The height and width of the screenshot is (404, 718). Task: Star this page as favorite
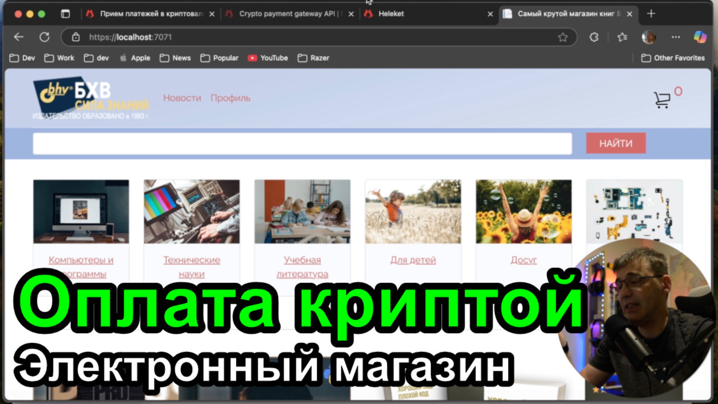click(x=563, y=37)
